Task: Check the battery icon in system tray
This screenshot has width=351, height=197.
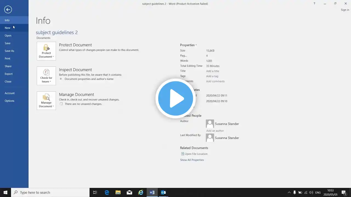Action: pos(300,192)
